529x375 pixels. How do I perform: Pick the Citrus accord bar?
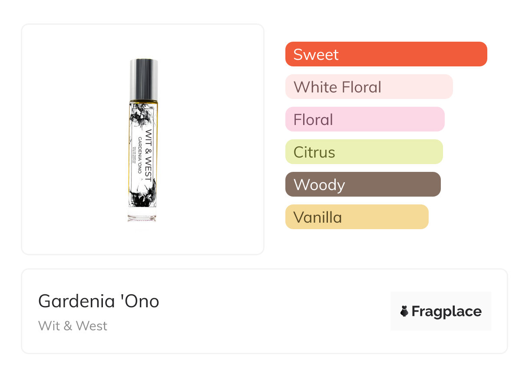tap(364, 152)
